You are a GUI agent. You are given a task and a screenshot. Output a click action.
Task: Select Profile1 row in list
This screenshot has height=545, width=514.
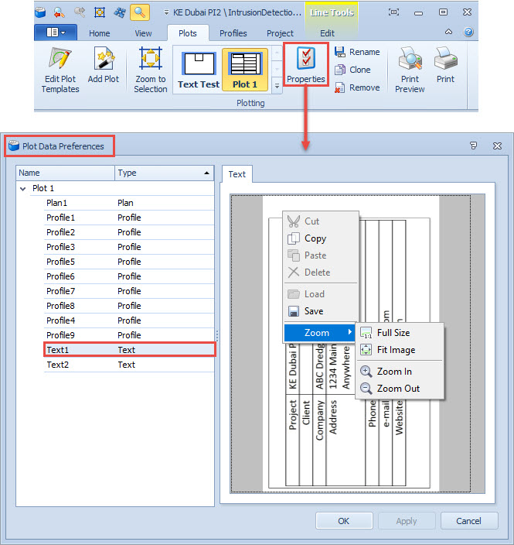[x=129, y=218]
